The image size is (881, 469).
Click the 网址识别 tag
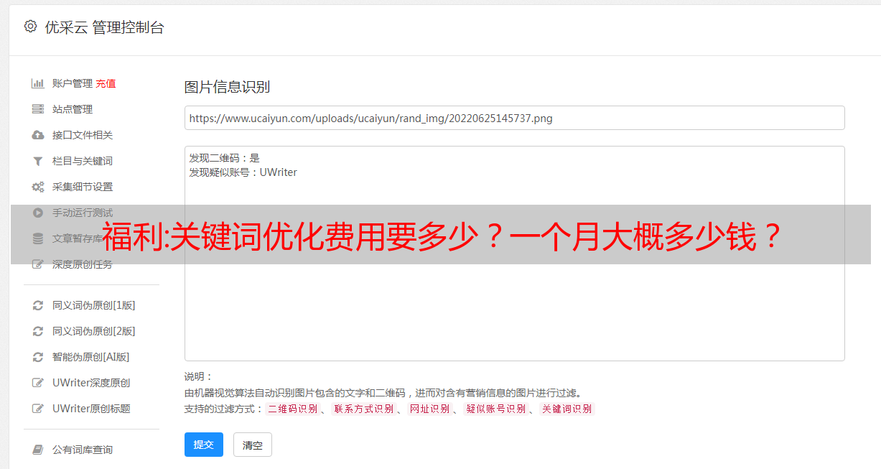[429, 409]
